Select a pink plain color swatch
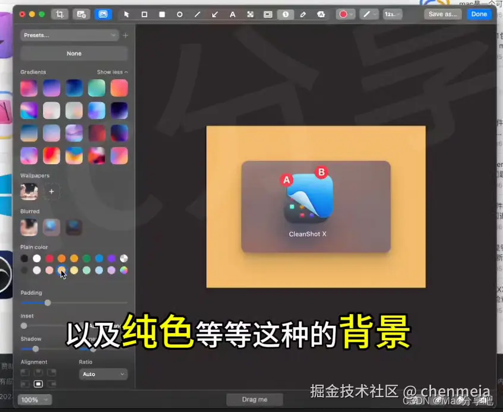The width and height of the screenshot is (503, 412). click(x=49, y=270)
